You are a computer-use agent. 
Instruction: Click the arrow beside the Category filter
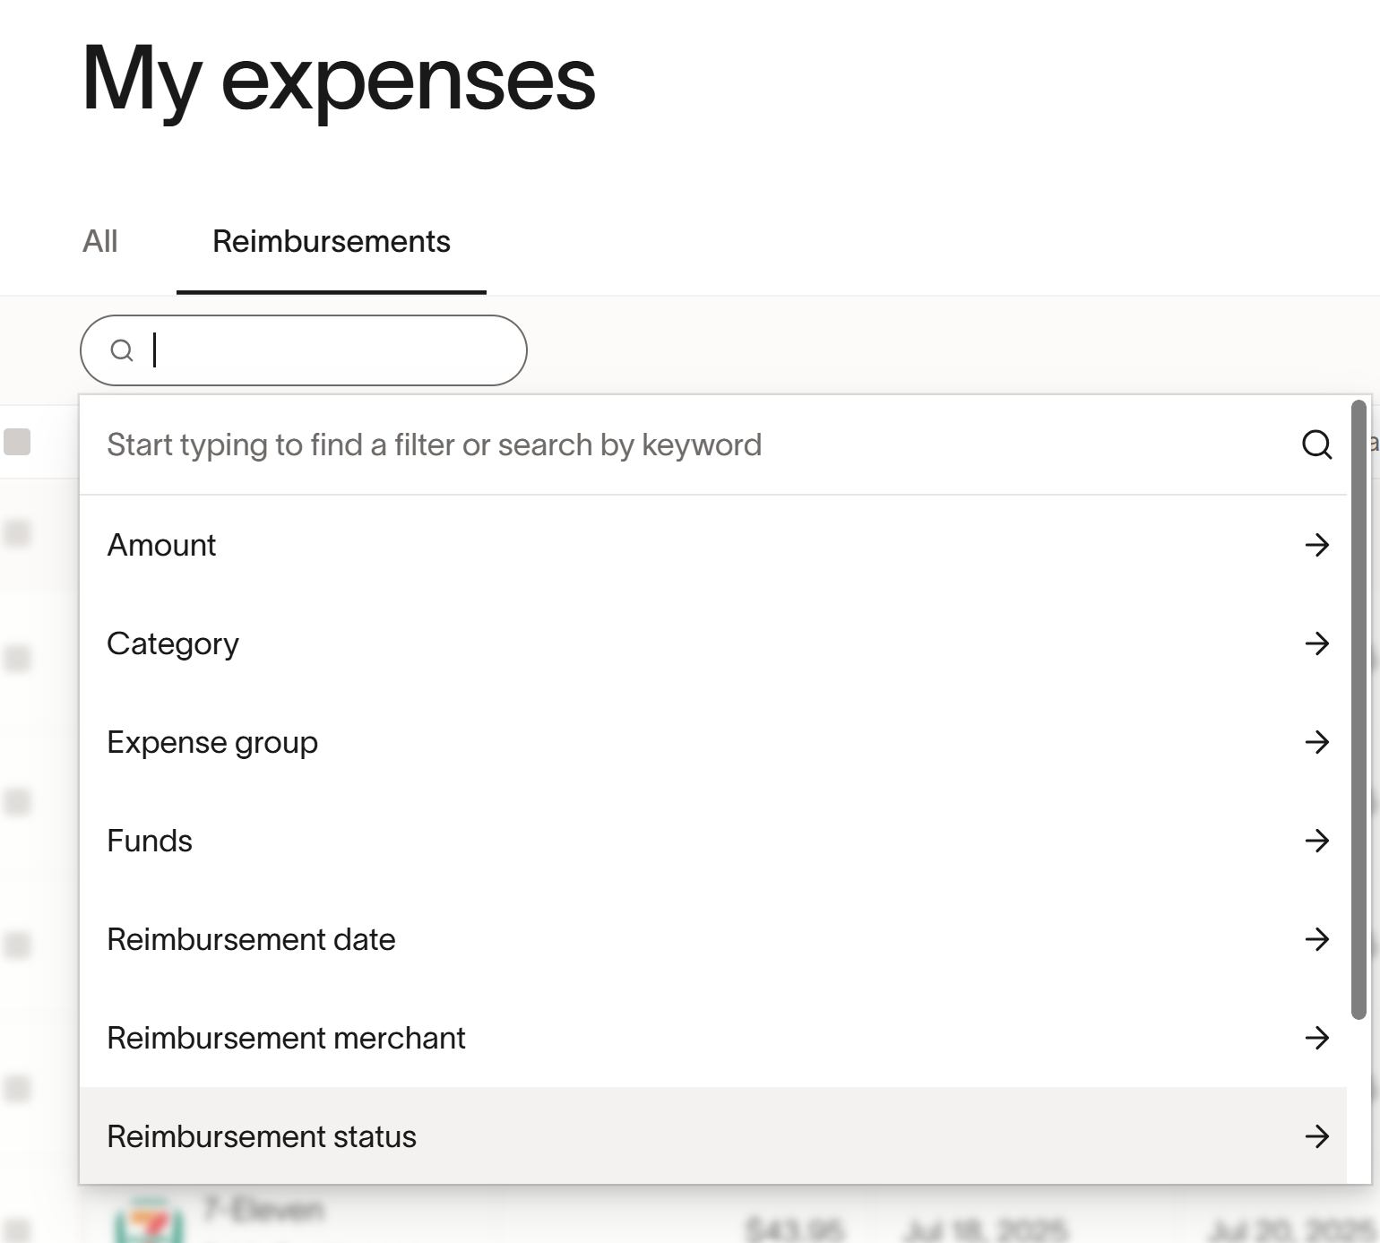tap(1316, 643)
